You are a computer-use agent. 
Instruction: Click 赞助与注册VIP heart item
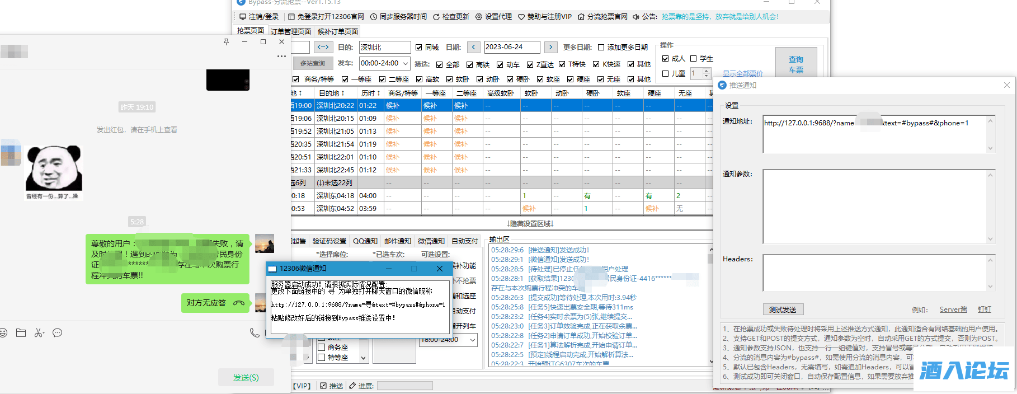click(544, 17)
